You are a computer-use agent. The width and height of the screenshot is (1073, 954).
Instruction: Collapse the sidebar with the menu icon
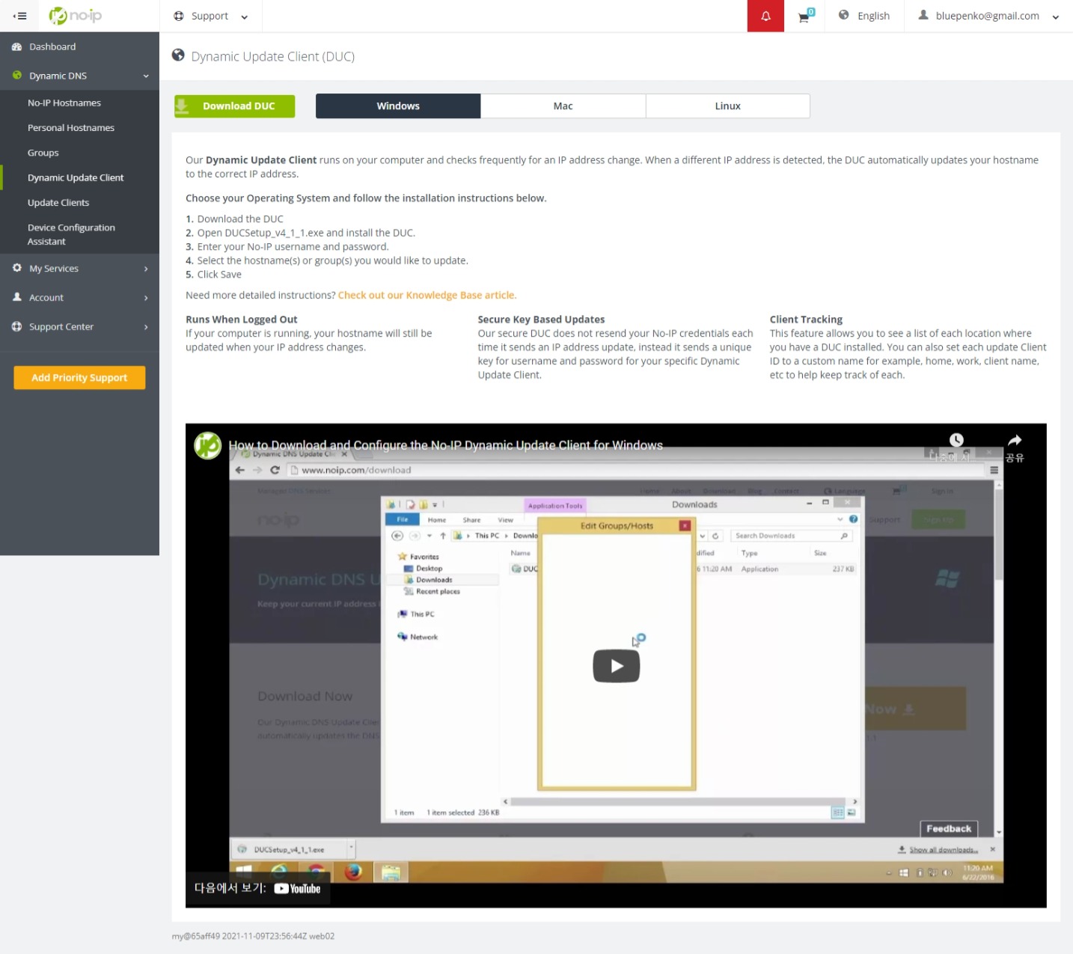coord(20,16)
